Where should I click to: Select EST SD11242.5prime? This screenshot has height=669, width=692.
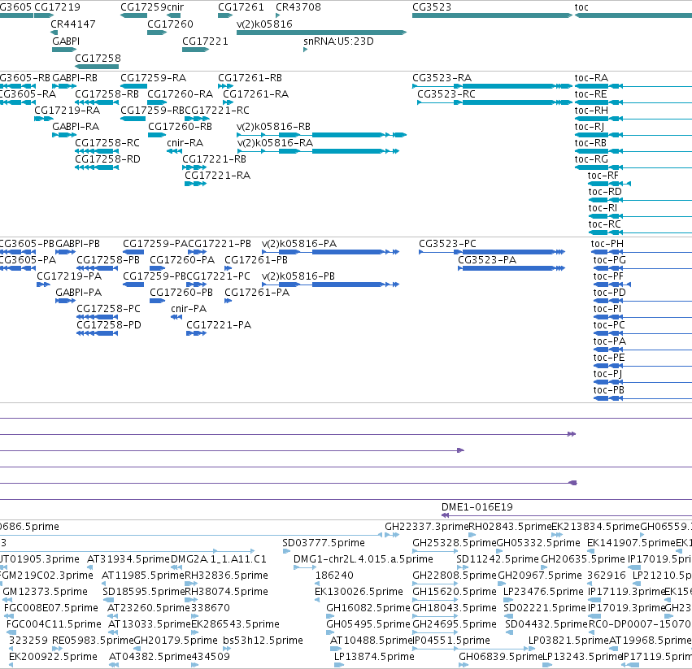pos(498,559)
